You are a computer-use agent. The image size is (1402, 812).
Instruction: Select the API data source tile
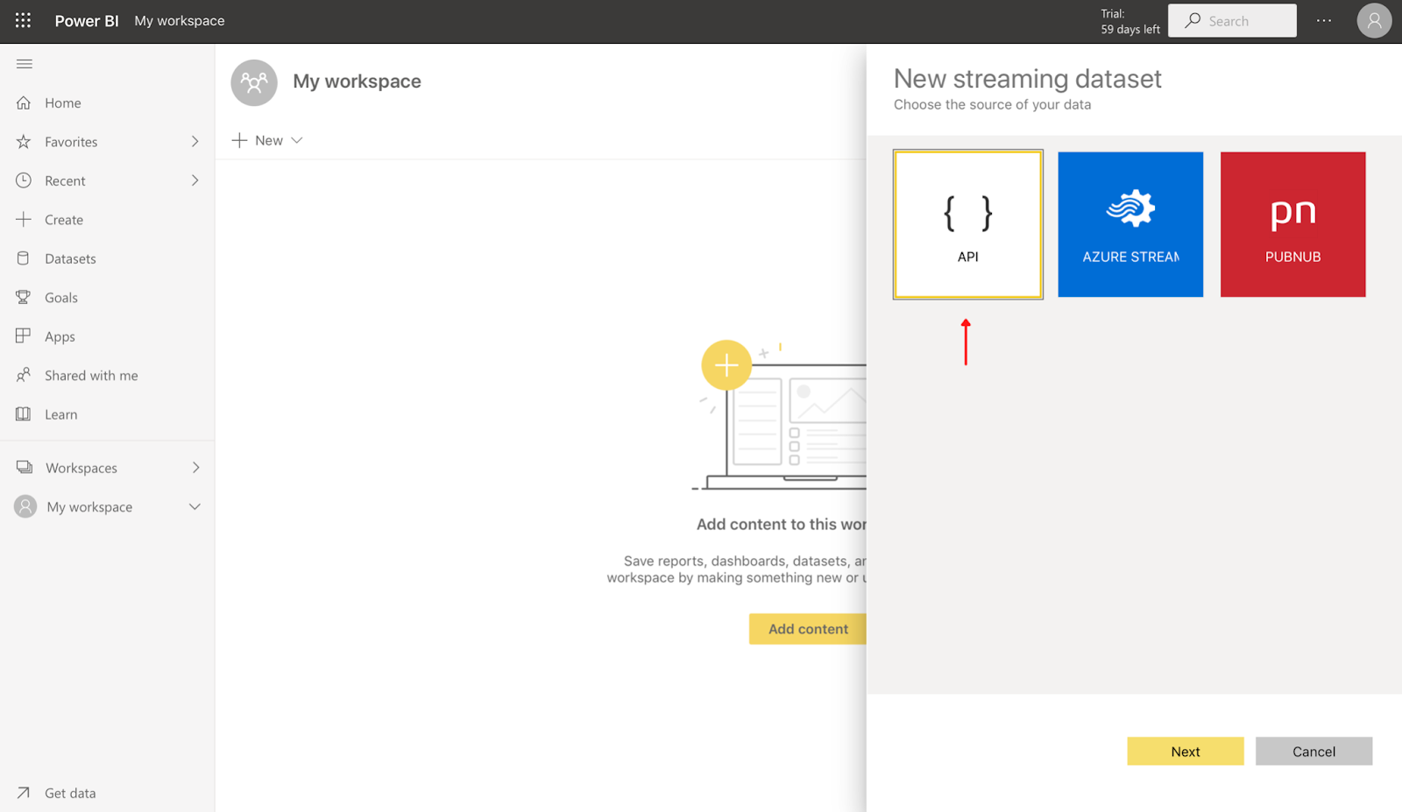tap(967, 224)
